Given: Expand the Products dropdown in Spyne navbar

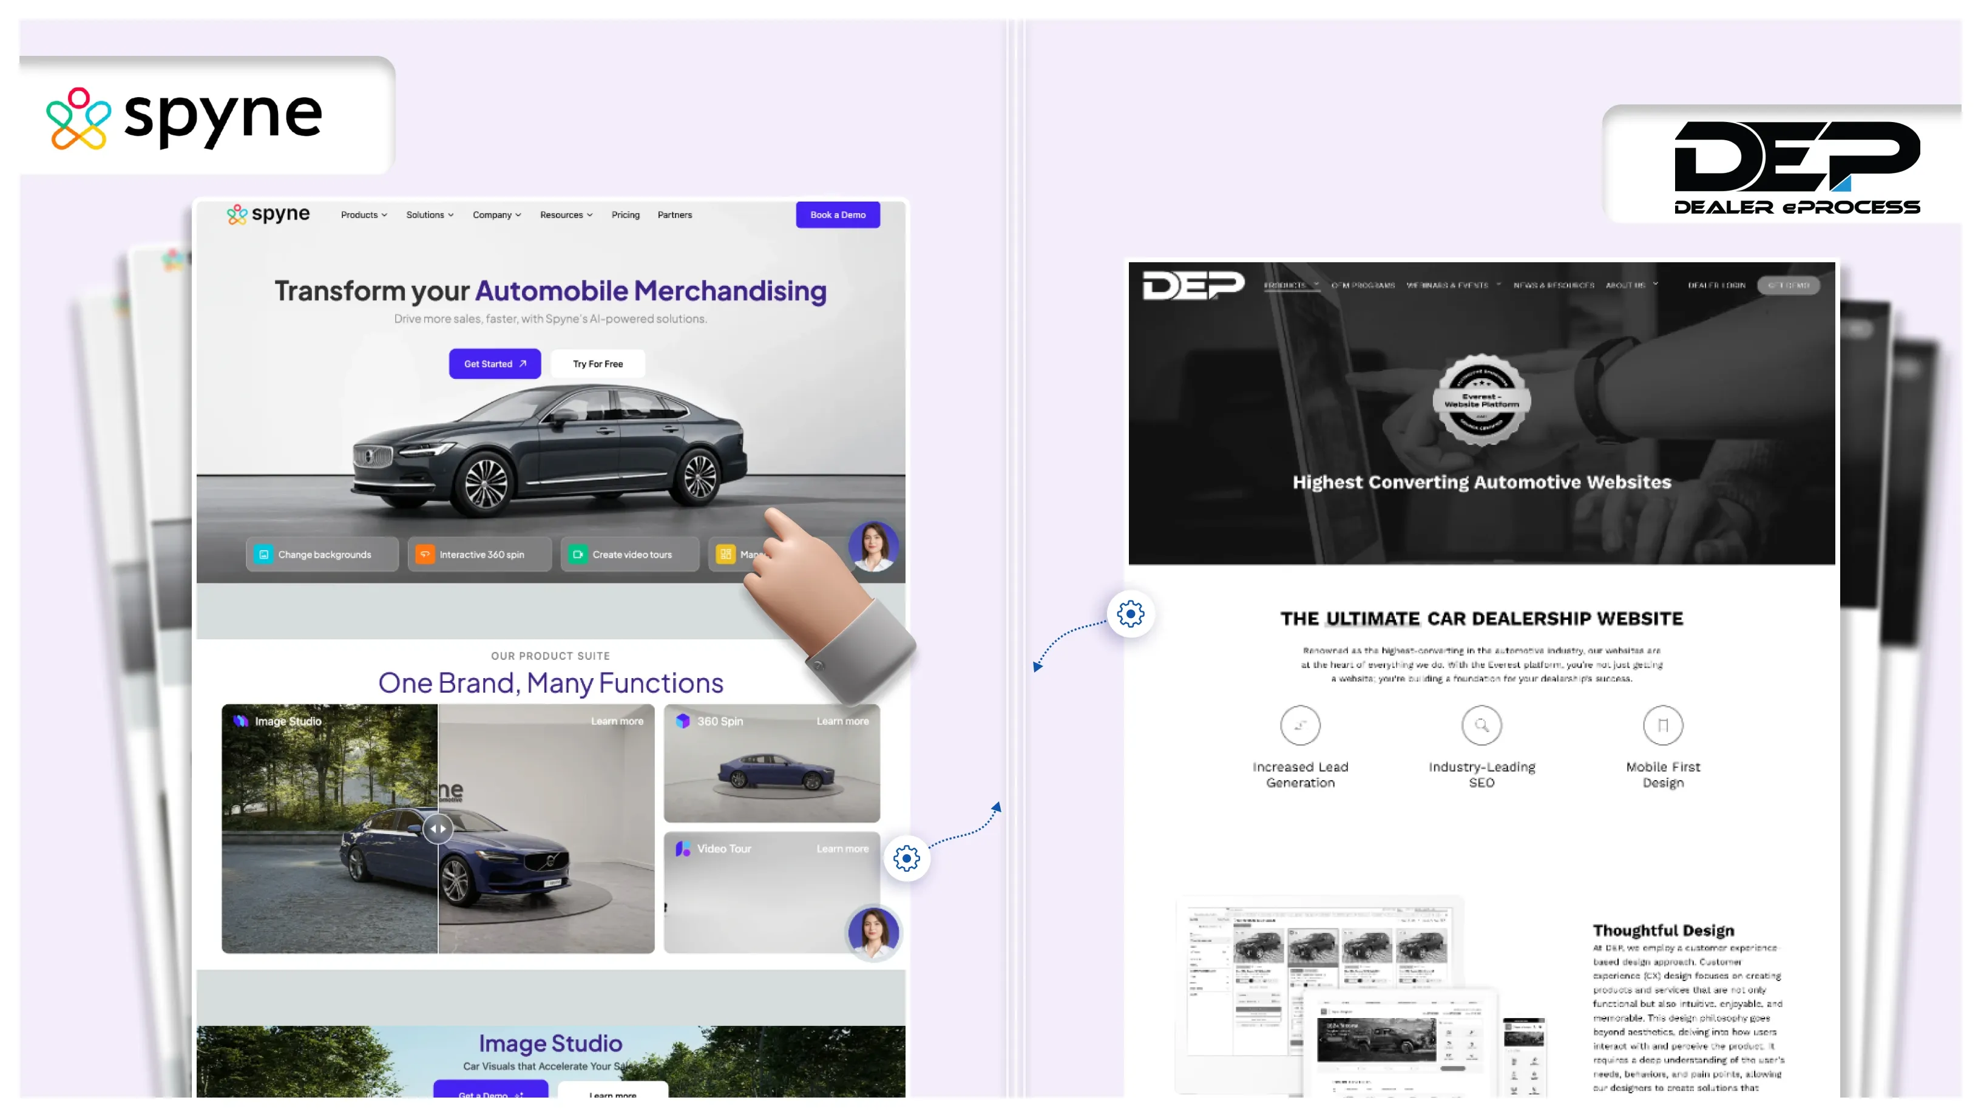Looking at the screenshot, I should coord(364,215).
